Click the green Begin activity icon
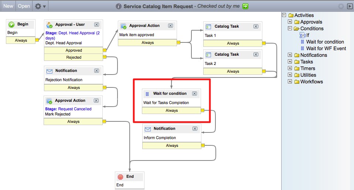 [11, 24]
